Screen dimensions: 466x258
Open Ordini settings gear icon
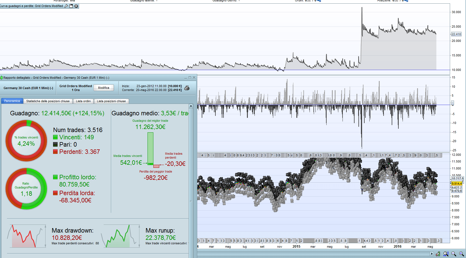pyautogui.click(x=319, y=1)
